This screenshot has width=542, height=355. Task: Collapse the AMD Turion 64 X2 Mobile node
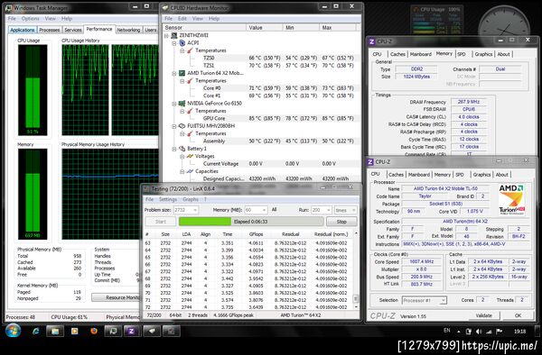tap(174, 73)
